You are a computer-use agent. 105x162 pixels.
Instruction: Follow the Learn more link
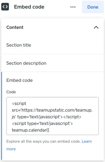tap(87, 141)
